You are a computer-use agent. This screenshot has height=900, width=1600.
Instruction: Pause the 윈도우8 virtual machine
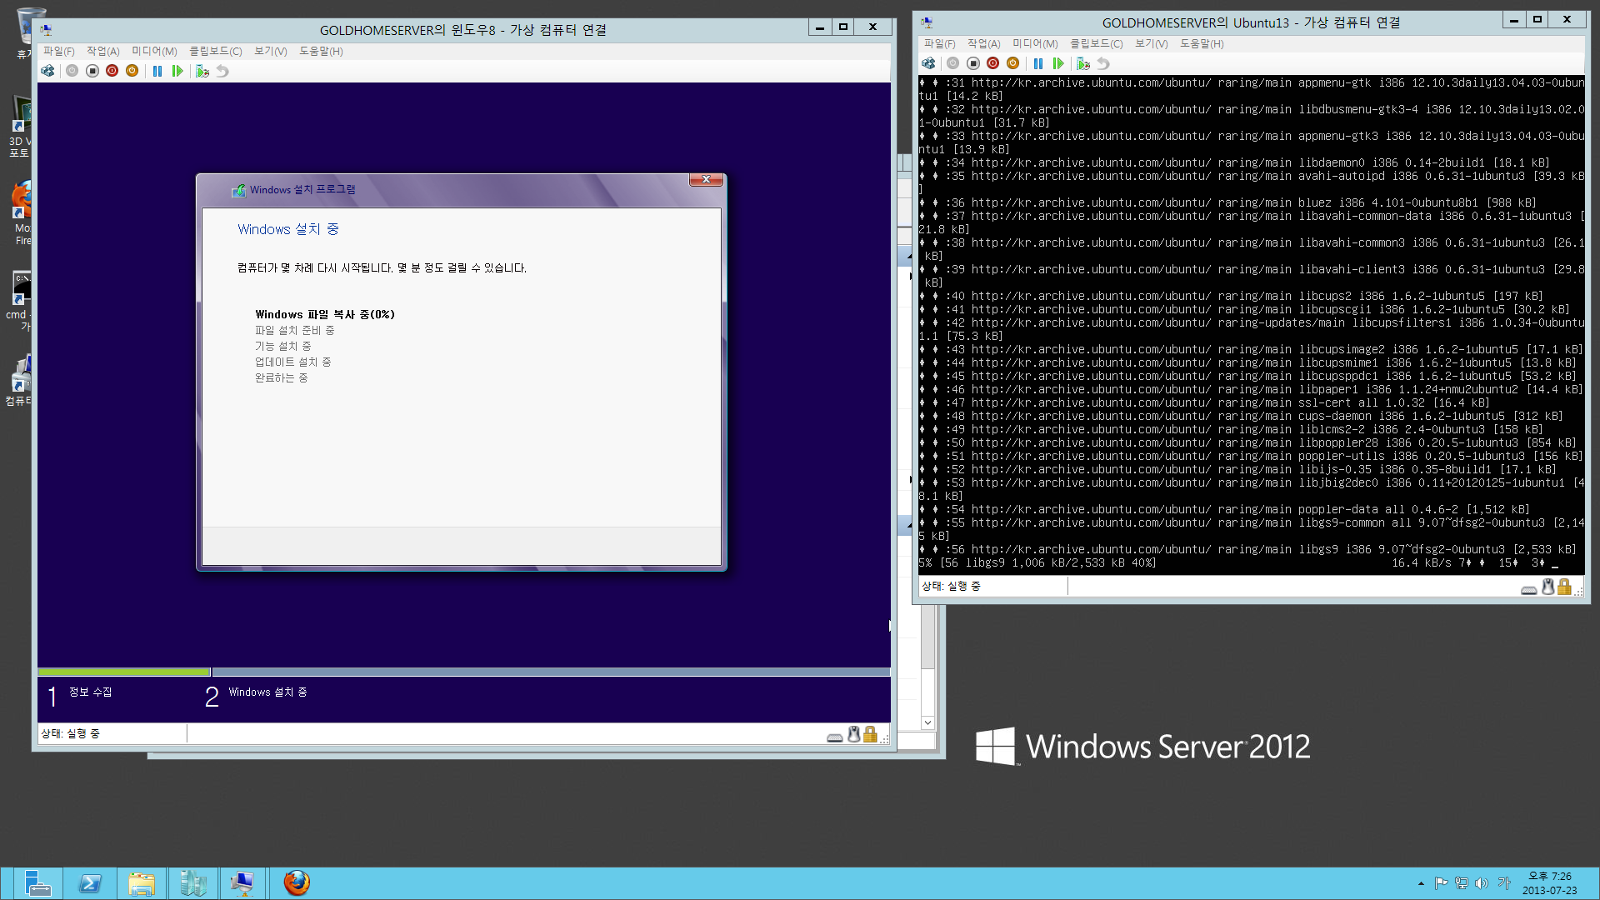157,72
